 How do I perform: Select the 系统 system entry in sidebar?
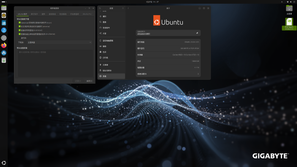[x=111, y=76]
